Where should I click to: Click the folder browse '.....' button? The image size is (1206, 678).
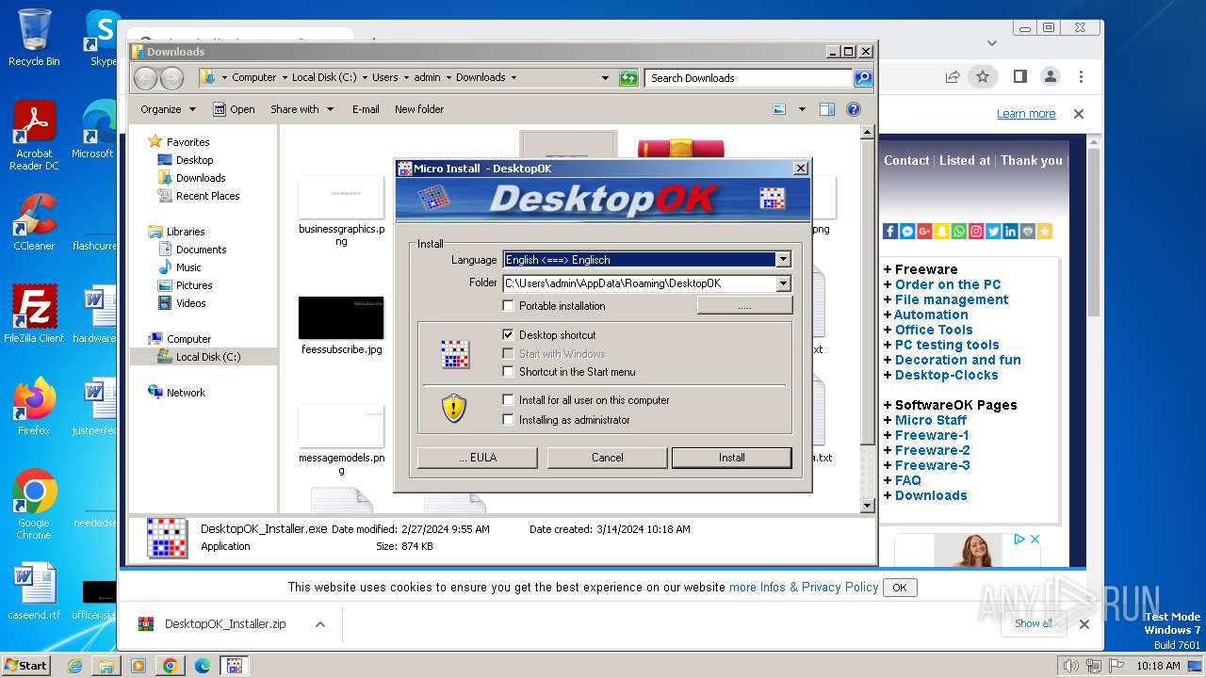pyautogui.click(x=744, y=306)
